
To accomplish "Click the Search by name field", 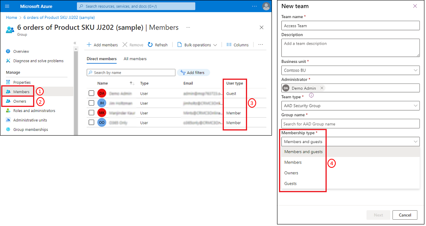I will (131, 73).
